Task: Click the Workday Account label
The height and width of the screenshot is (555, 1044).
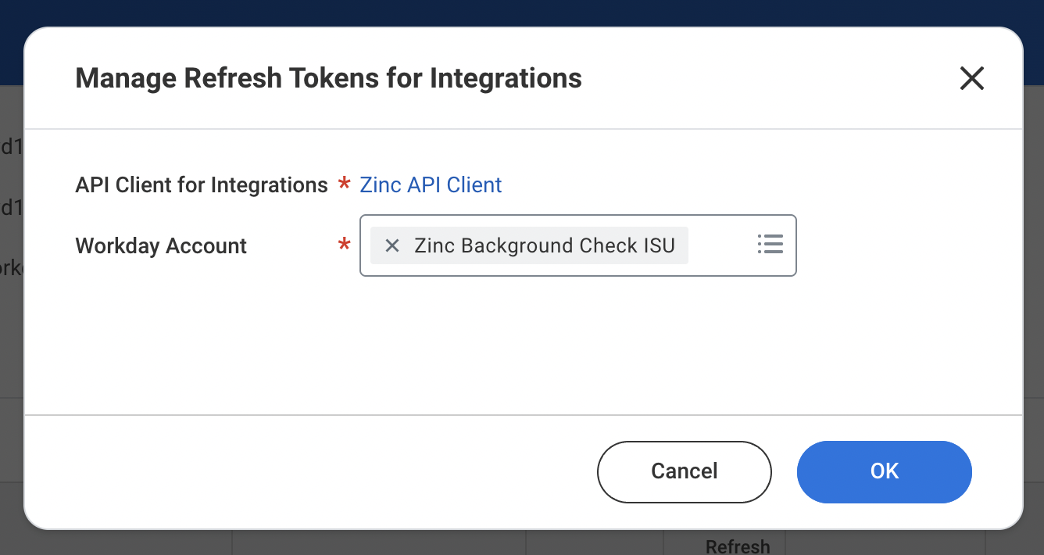Action: pyautogui.click(x=161, y=246)
